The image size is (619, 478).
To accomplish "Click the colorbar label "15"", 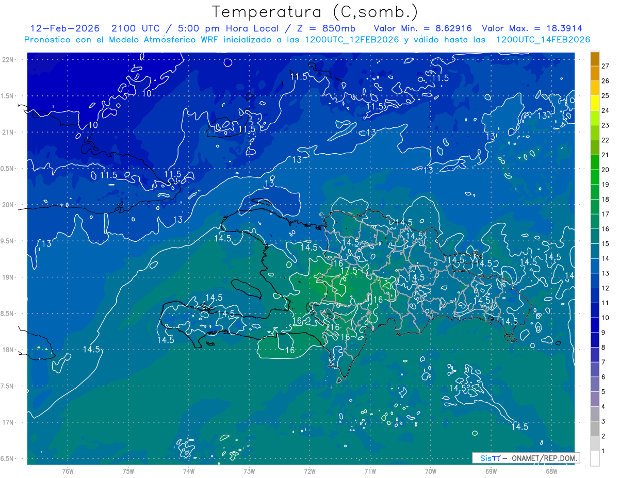I will [x=606, y=243].
